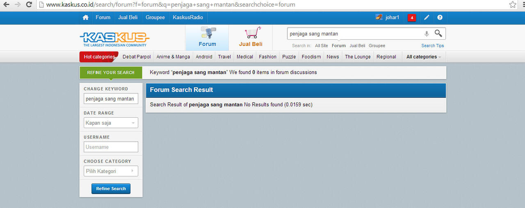
Task: Open Search Tips link
Action: [x=432, y=46]
